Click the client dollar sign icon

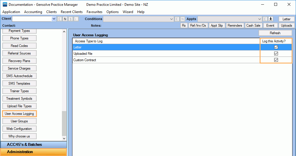click(71, 19)
